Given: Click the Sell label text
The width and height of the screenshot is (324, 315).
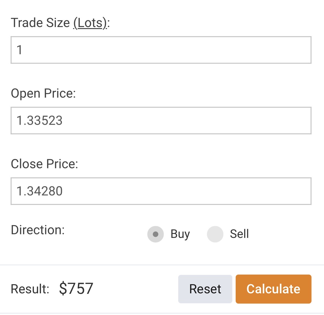Looking at the screenshot, I should click(239, 234).
